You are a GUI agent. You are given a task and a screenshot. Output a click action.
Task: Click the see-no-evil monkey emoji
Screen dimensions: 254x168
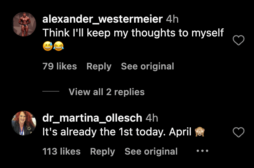tap(199, 132)
